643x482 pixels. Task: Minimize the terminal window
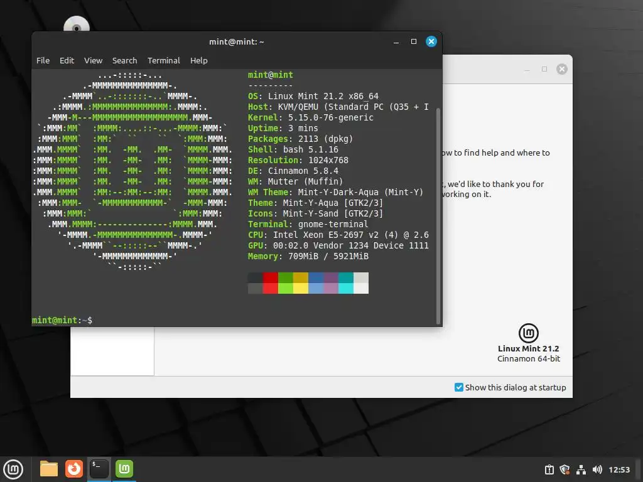[396, 42]
